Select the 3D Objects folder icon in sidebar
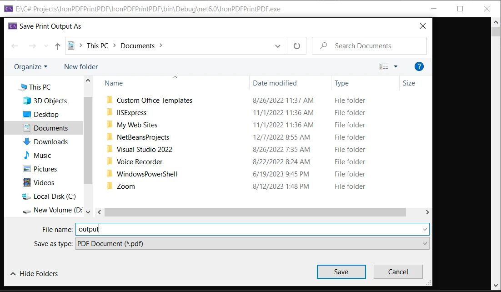 click(x=27, y=101)
